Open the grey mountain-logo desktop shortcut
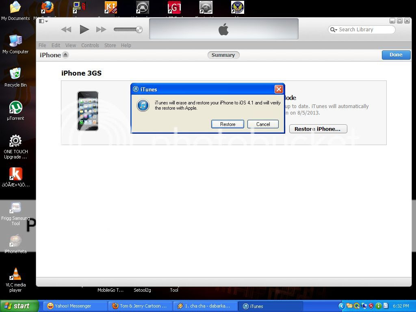 click(143, 7)
